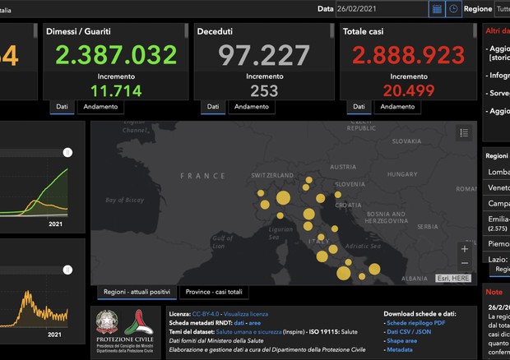This screenshot has height=360, width=510.
Task: Select Andamento tab under Deceduti
Action: coord(252,107)
